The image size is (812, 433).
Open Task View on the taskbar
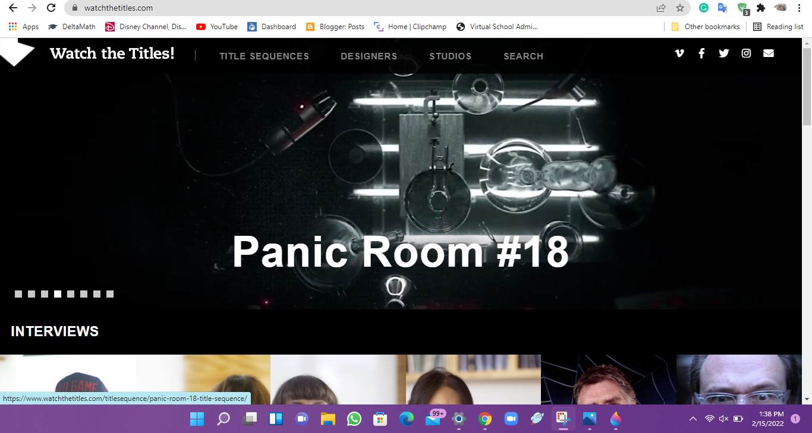click(x=249, y=419)
